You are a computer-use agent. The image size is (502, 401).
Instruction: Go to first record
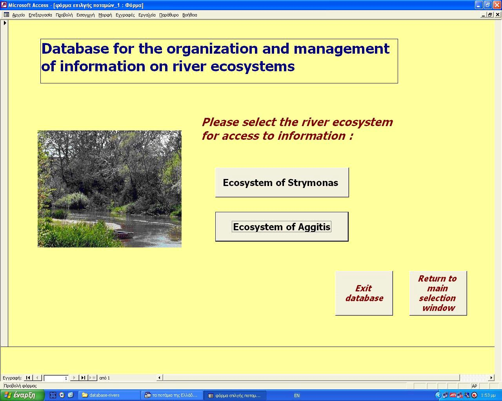28,378
